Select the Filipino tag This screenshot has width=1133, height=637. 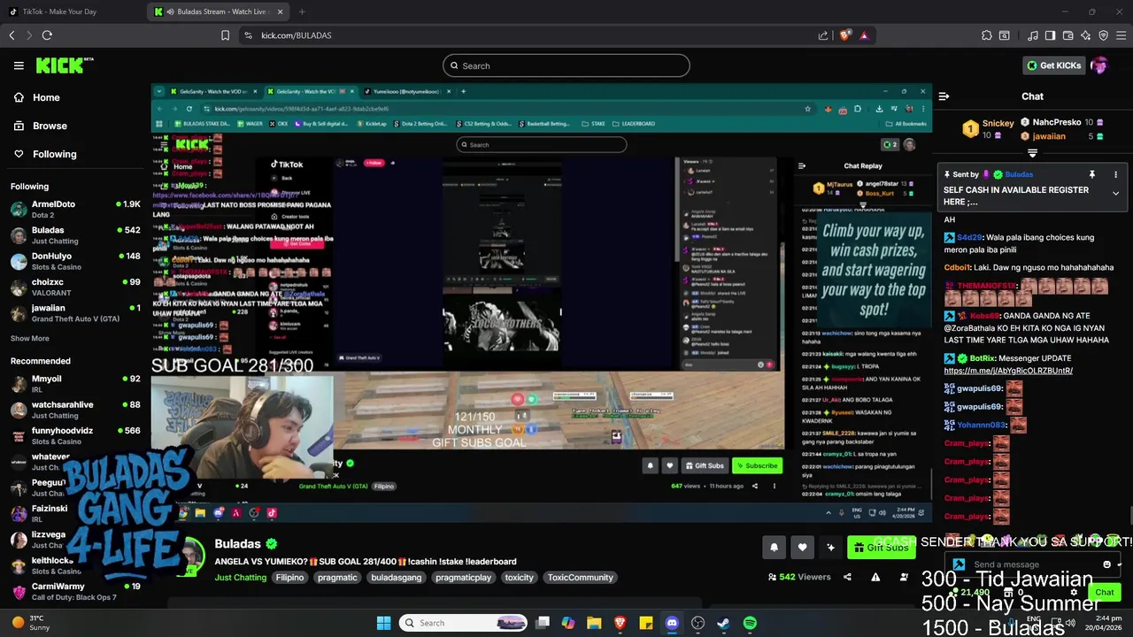click(289, 578)
